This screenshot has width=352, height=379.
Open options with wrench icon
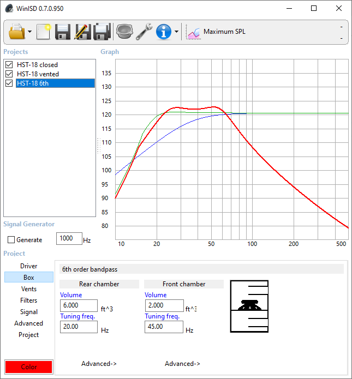click(144, 32)
